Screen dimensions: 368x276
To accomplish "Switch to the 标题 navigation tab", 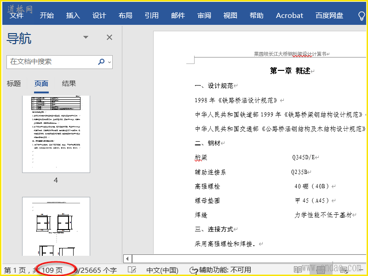I will 14,84.
